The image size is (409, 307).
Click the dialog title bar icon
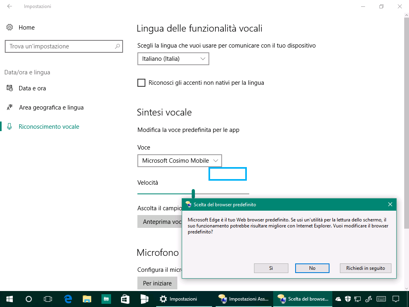coord(189,204)
